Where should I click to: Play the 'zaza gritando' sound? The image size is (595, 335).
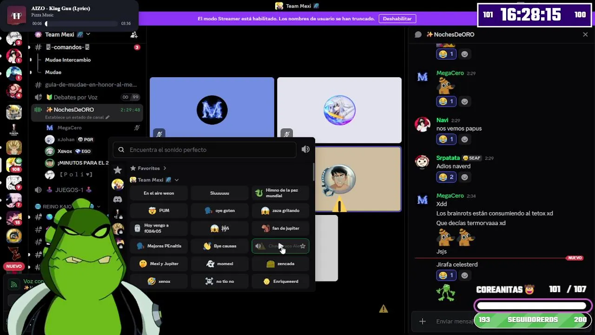point(280,211)
